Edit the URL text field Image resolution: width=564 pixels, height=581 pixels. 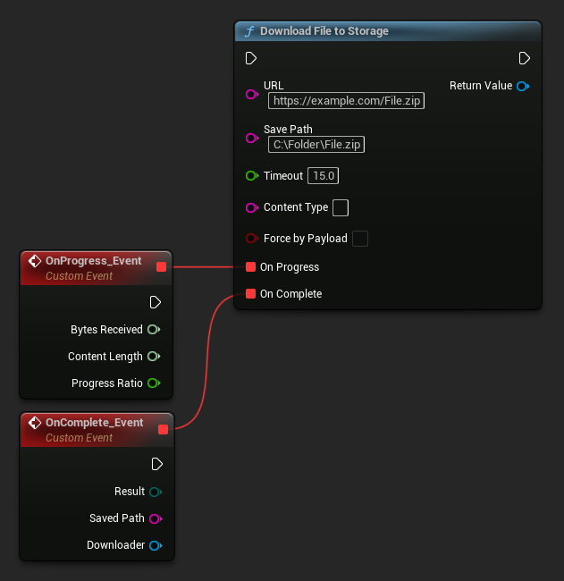(x=347, y=101)
